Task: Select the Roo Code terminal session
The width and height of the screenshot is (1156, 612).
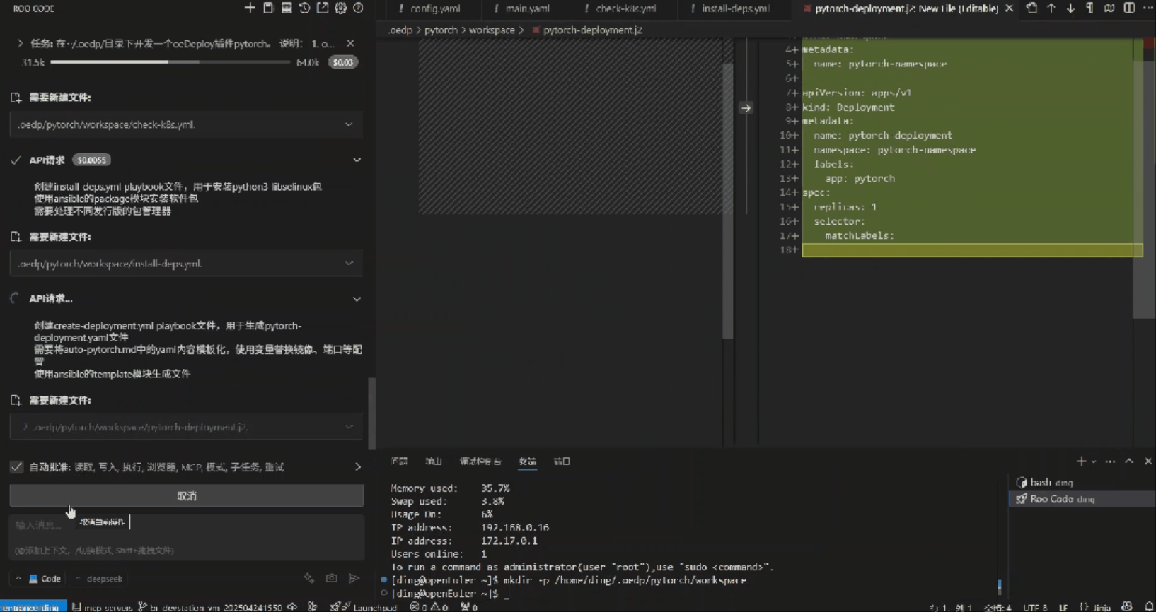Action: tap(1061, 499)
